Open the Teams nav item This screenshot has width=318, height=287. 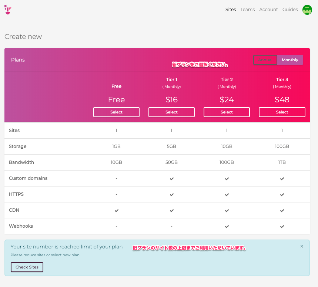coord(247,10)
